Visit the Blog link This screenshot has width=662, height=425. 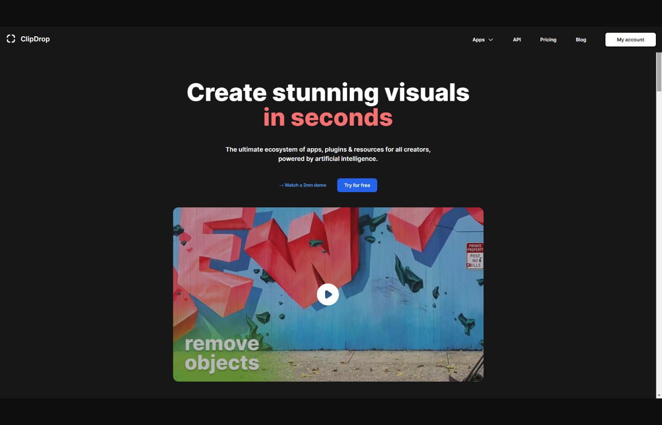(581, 40)
